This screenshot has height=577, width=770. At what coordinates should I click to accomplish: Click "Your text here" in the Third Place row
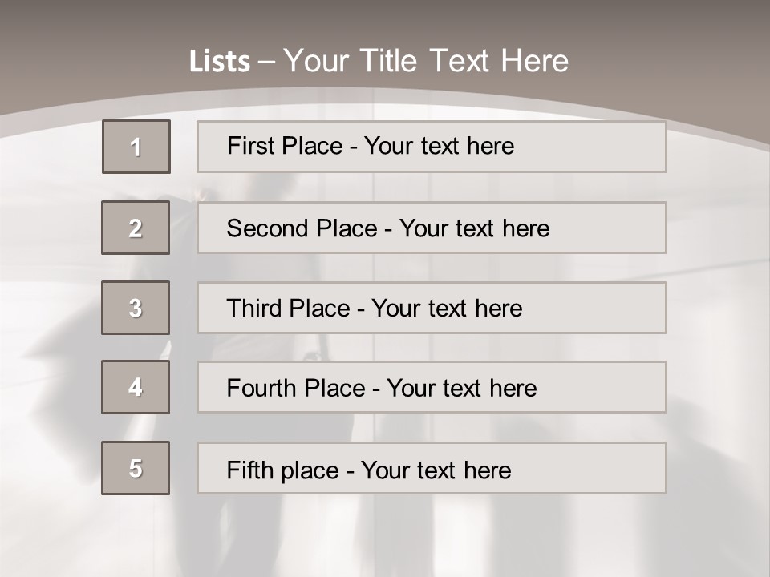click(447, 309)
